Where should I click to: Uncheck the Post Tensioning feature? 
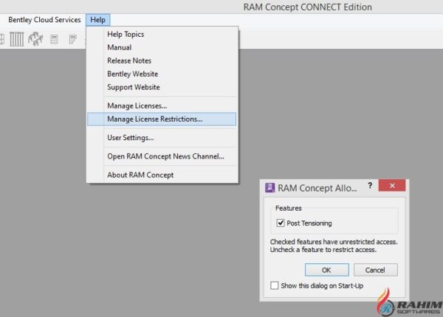point(281,223)
